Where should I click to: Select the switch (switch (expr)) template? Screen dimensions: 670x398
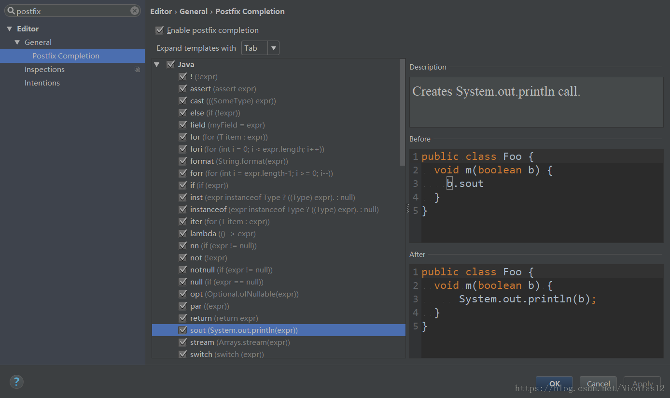(279, 354)
